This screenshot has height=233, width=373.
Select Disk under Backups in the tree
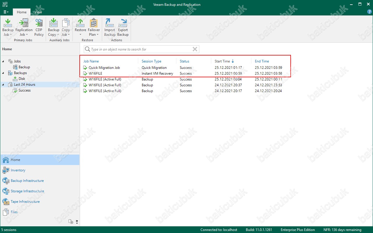point(22,79)
